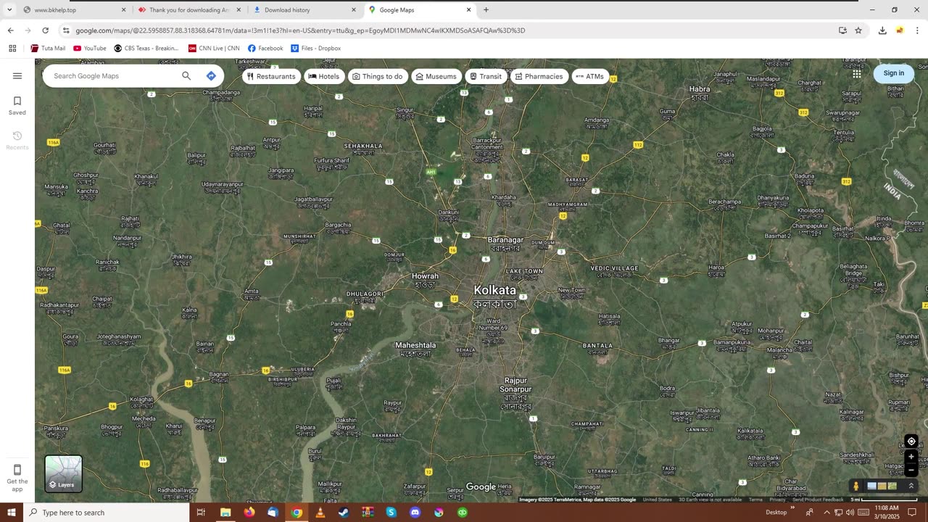
Task: Open the volume control in system tray
Action: click(x=850, y=513)
